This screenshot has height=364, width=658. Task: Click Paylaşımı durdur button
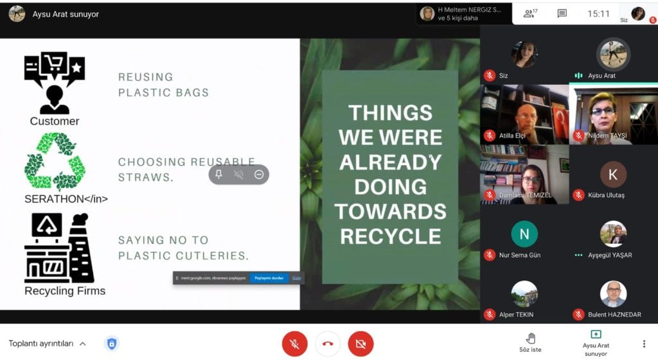269,278
